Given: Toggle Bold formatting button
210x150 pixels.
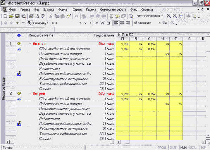Looking at the screenshot, I should click(96, 23).
